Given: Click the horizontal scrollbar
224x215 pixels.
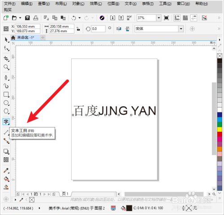Looking at the screenshot, I should click(x=164, y=194).
